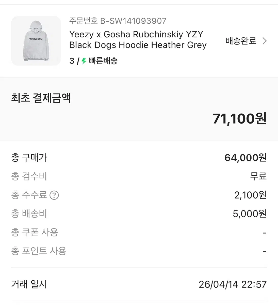This screenshot has width=278, height=305.
Task: Click the help icon beside 총 수수료
Action: (54, 195)
